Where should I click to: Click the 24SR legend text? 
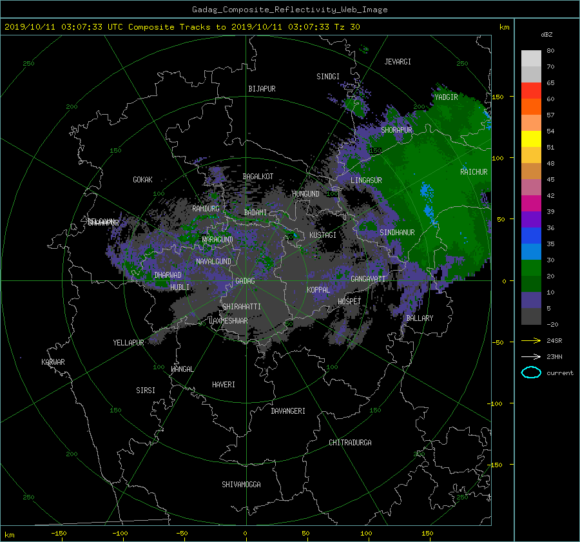[x=554, y=340]
